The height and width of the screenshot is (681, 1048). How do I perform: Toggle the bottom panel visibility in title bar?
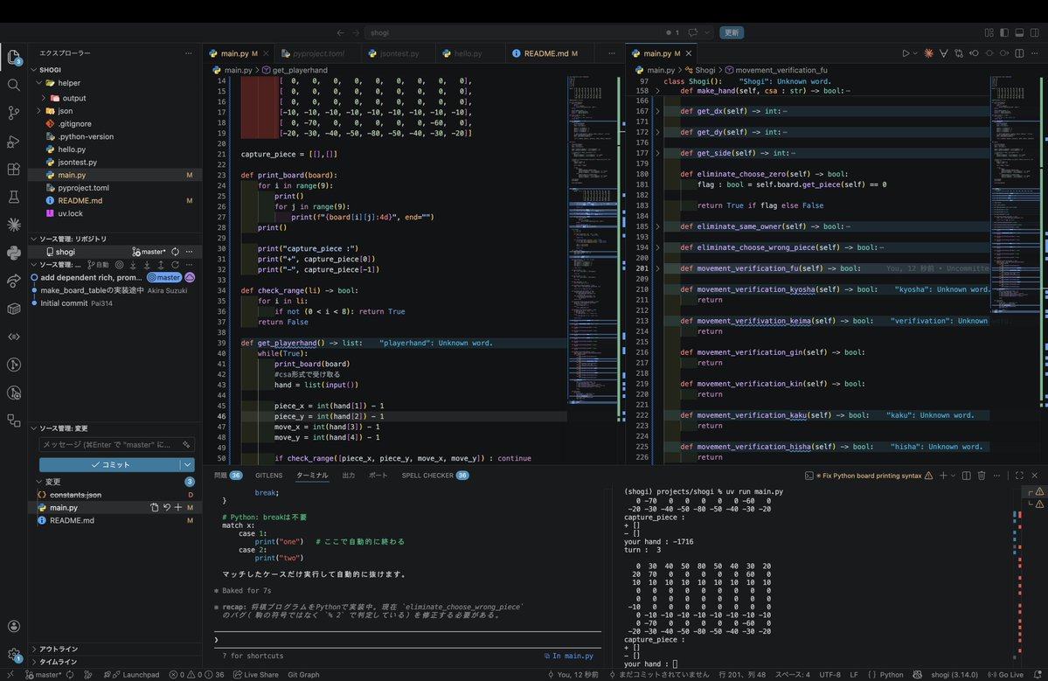(1019, 32)
